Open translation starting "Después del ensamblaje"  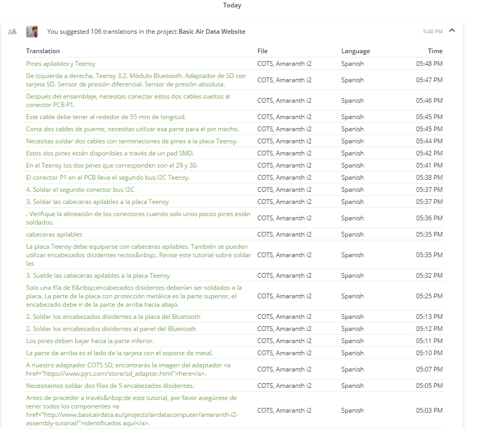click(x=128, y=101)
